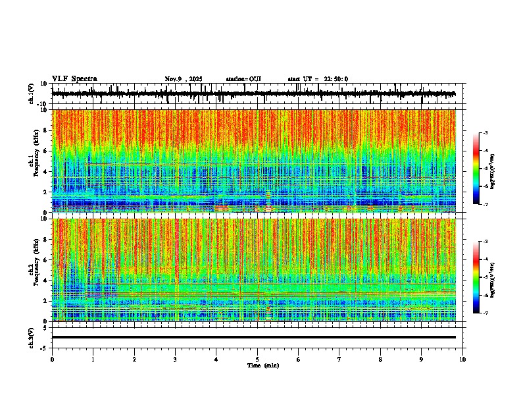This screenshot has width=521, height=403.
Task: Click the time axis tick label "10"
Action: 462,360
